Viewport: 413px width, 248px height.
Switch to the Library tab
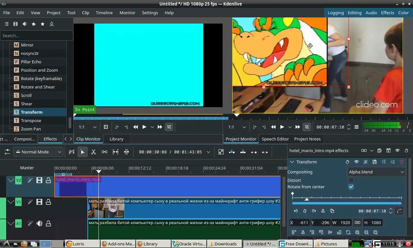[x=116, y=139]
